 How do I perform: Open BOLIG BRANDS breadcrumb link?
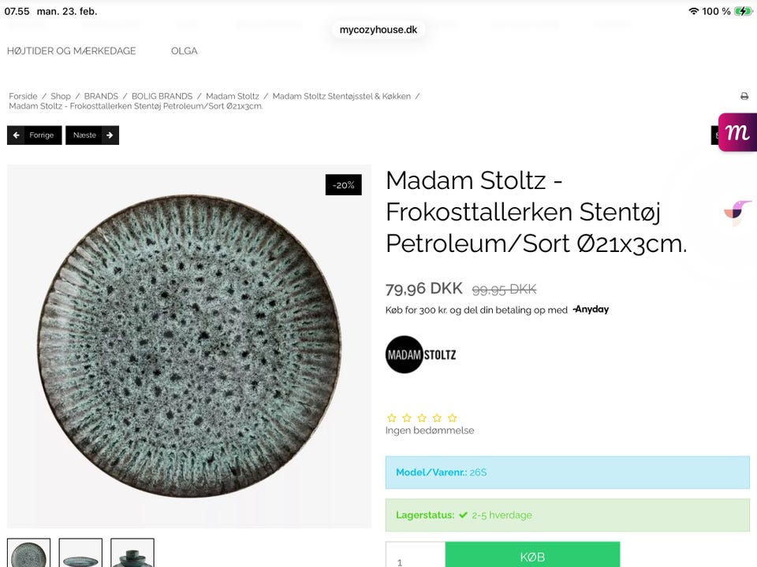coord(162,96)
